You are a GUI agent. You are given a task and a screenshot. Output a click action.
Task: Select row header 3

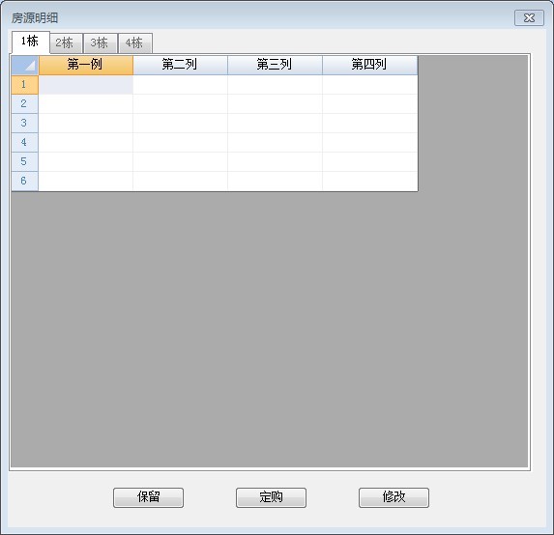click(25, 124)
